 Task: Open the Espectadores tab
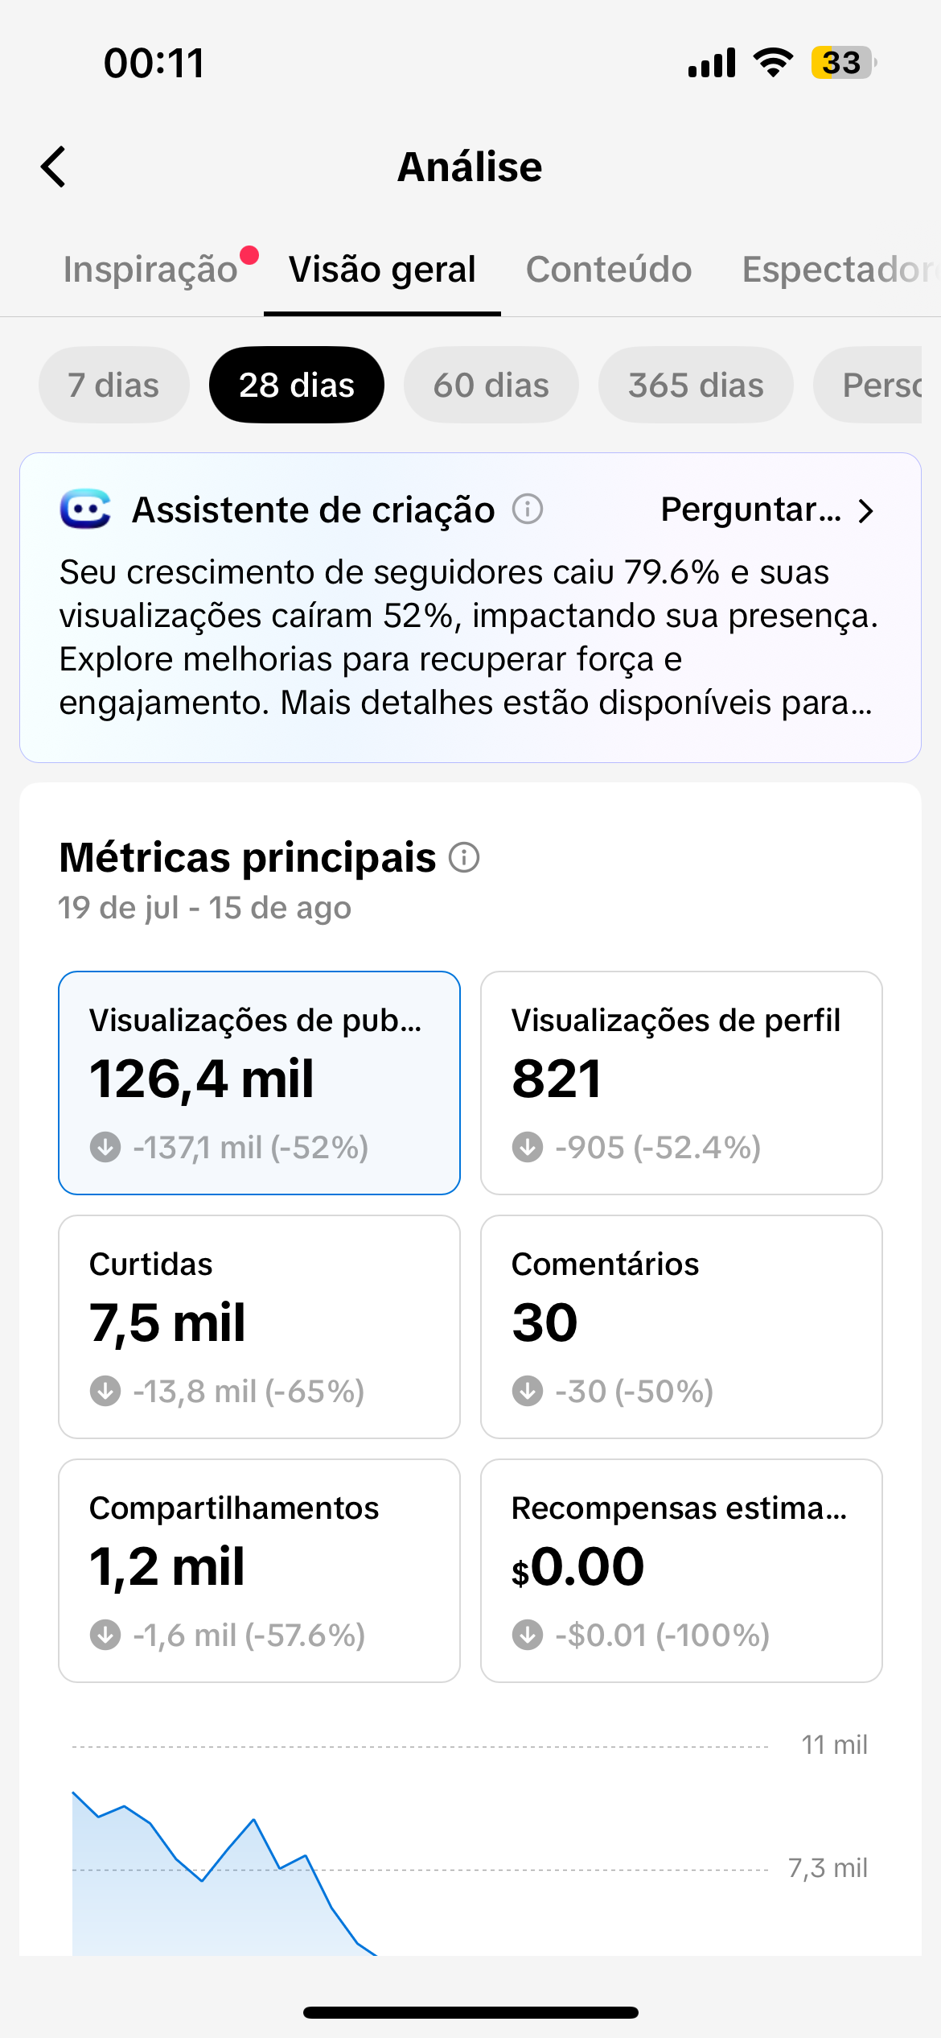click(840, 270)
